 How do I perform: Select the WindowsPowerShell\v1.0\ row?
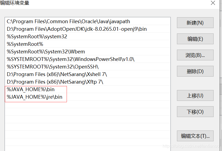pyautogui.click(x=88, y=59)
